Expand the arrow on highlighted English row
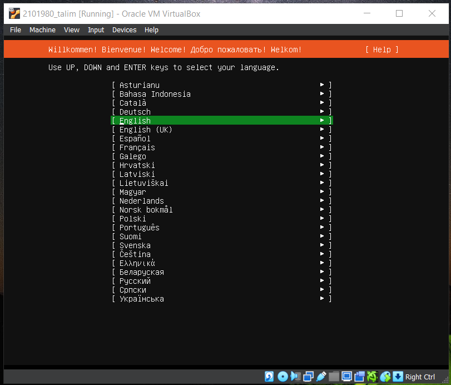Viewport: 451px width, 385px height. (322, 120)
